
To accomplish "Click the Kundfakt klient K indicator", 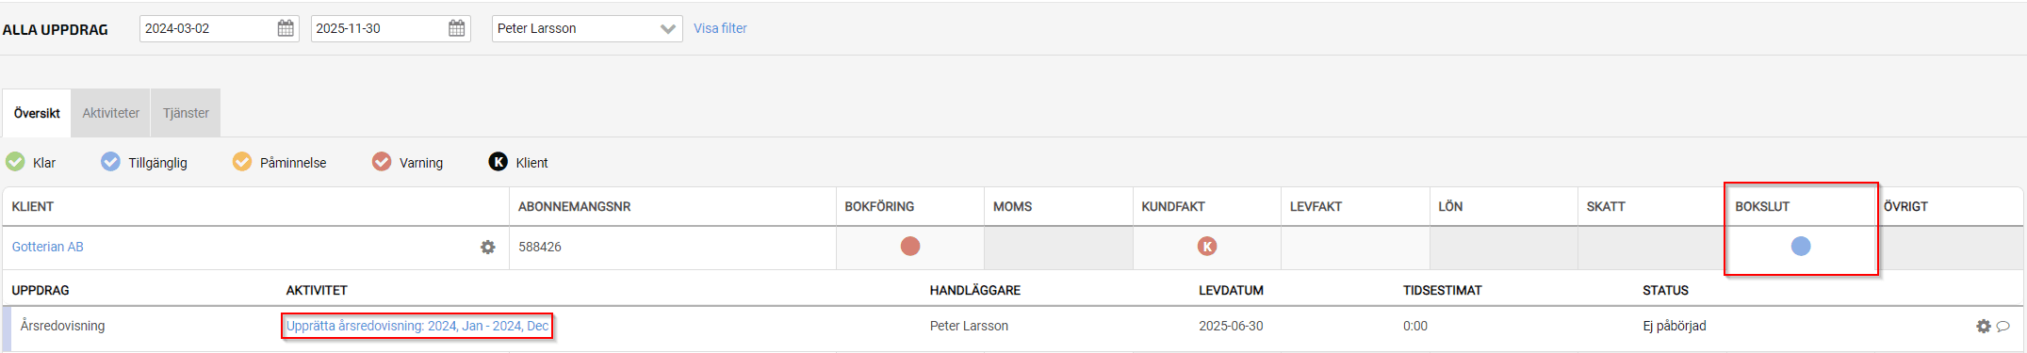I will (x=1206, y=247).
